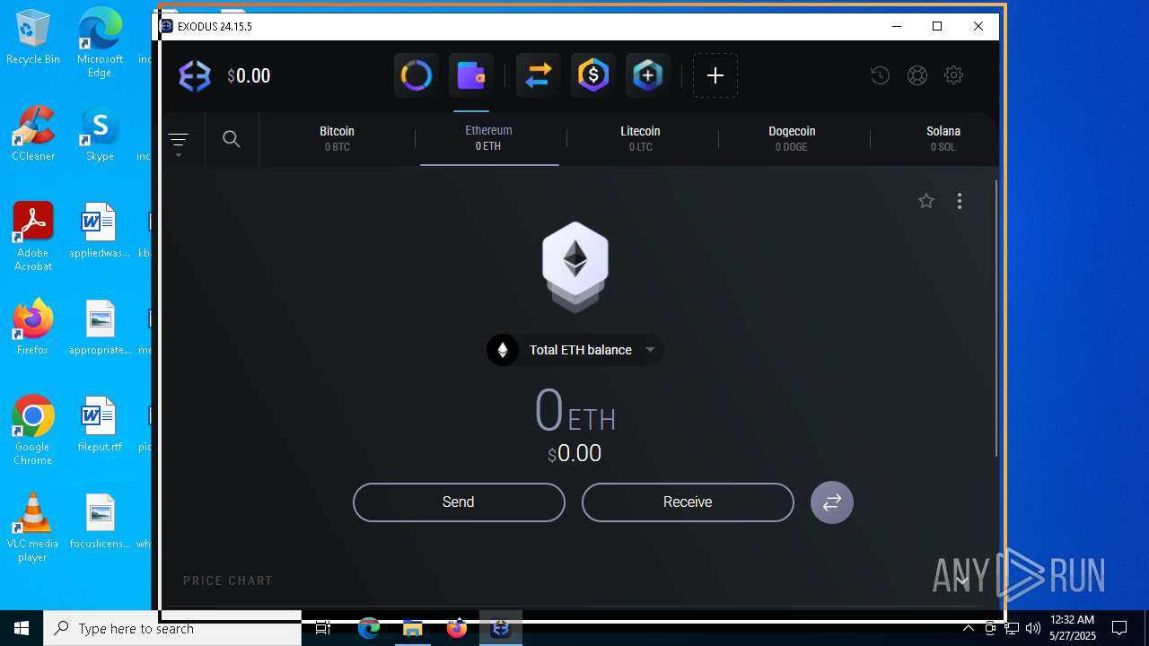Open the Google Chrome desktop shortcut
The image size is (1149, 646).
click(33, 431)
